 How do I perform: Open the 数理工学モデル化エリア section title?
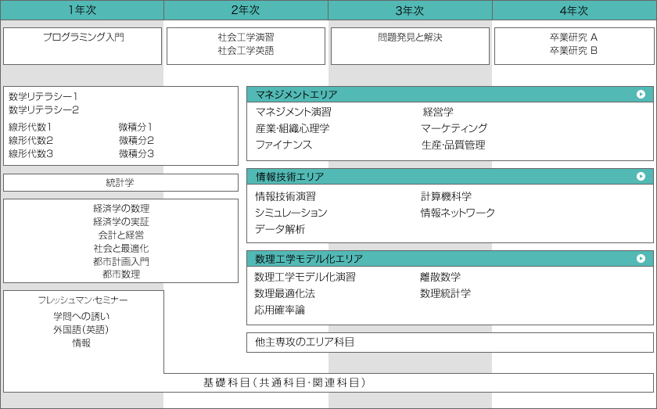309,259
